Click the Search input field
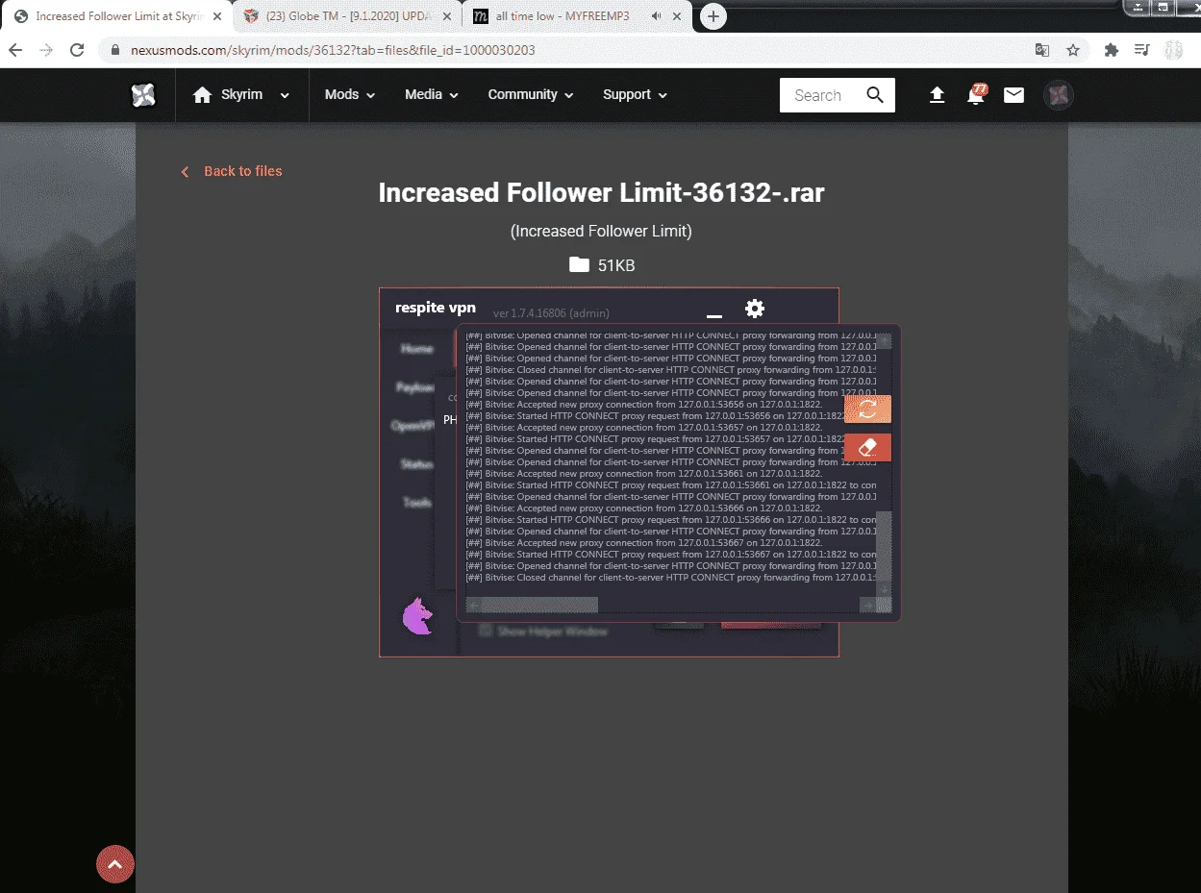Image resolution: width=1201 pixels, height=893 pixels. click(818, 95)
